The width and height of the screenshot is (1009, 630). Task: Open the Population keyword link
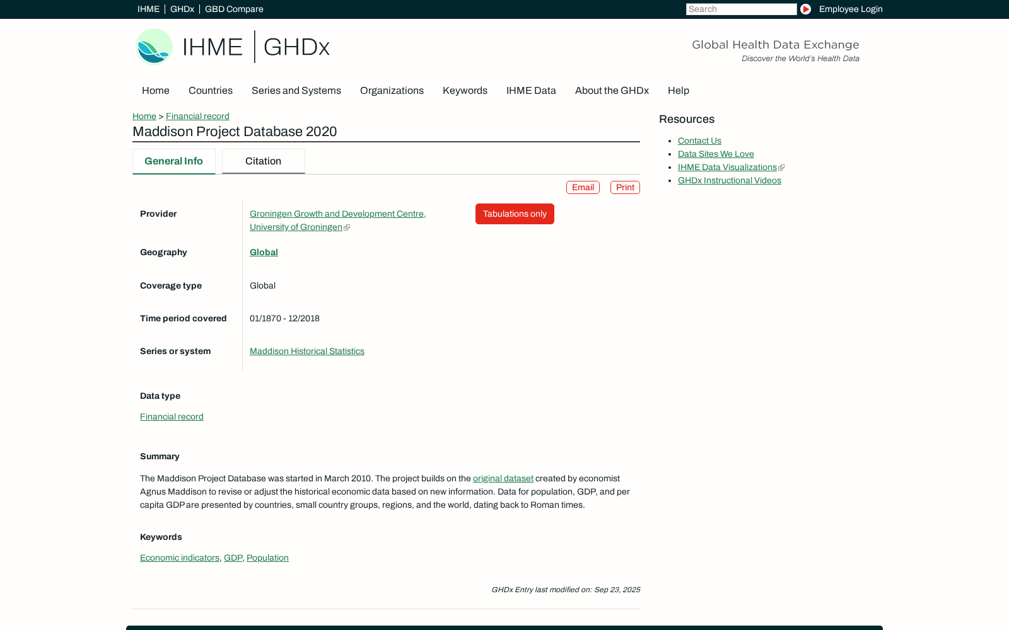[267, 558]
